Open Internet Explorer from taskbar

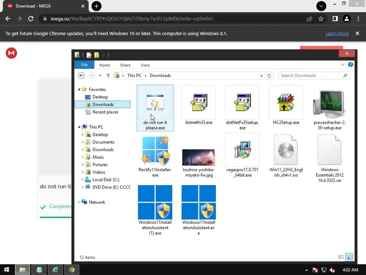click(55, 270)
